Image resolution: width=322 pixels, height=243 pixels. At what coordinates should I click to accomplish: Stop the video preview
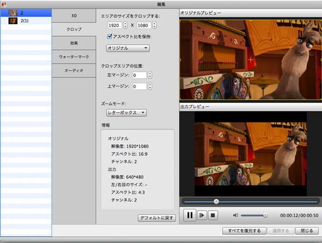[x=213, y=215]
